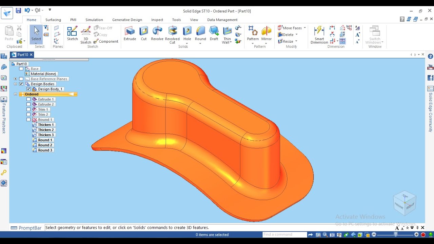
Task: Click the Switch Windows button
Action: 375,35
